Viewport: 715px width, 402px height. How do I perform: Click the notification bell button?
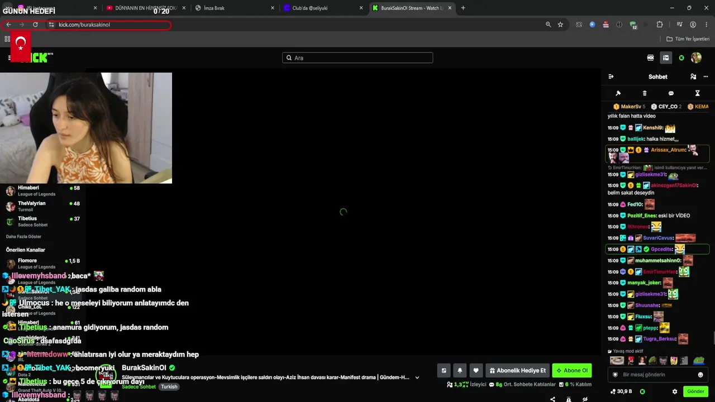tap(460, 370)
